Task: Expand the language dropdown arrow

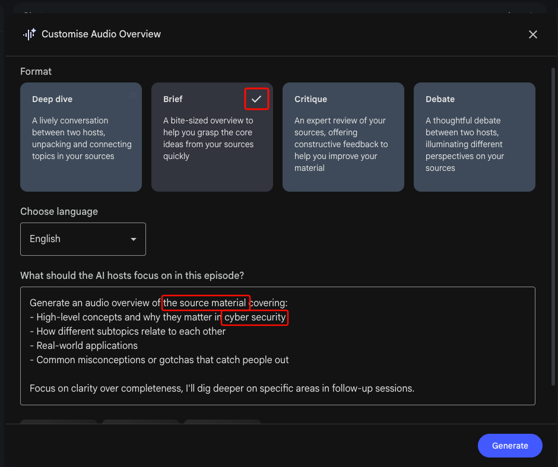Action: 133,239
